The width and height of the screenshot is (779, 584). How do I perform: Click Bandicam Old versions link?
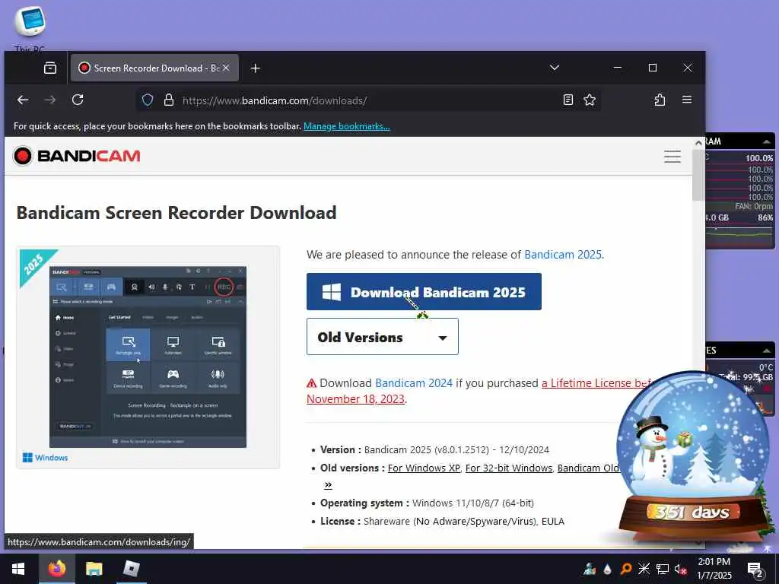(x=588, y=468)
